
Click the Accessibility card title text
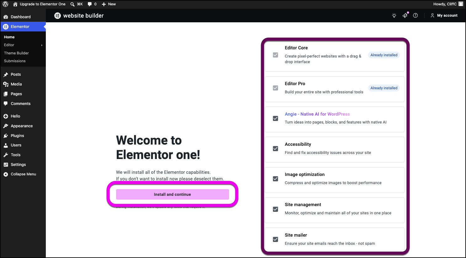[298, 144]
